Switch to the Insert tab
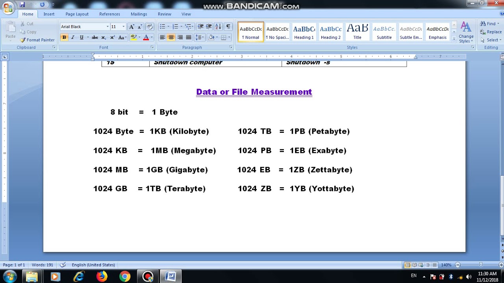 [49, 14]
